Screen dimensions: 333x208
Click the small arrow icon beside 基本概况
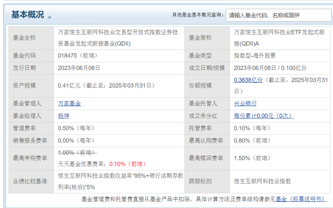click(49, 17)
